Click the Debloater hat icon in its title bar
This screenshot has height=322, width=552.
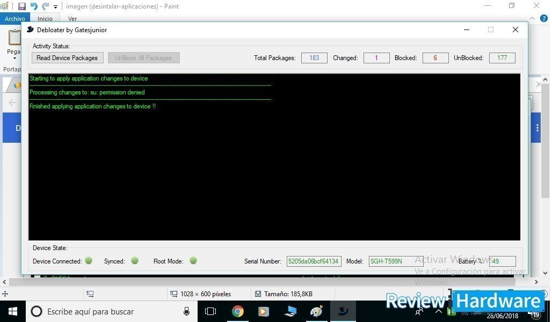pos(30,30)
